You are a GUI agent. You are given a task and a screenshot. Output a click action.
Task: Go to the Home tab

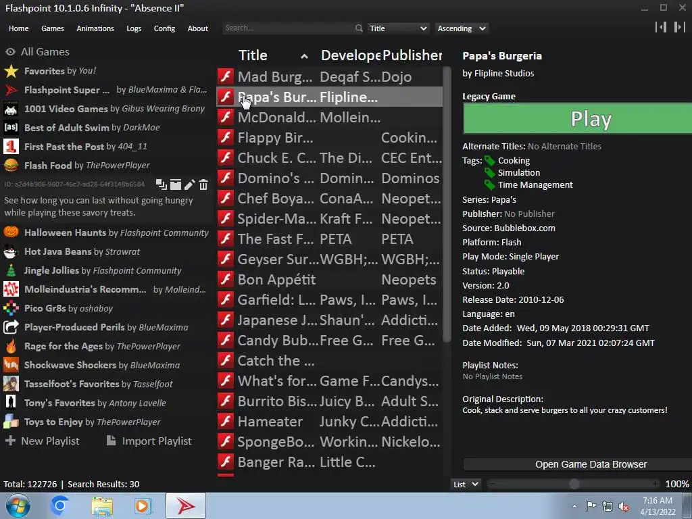18,28
